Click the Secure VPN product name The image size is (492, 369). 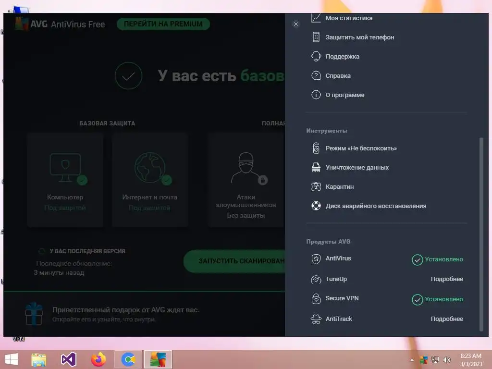pyautogui.click(x=342, y=298)
